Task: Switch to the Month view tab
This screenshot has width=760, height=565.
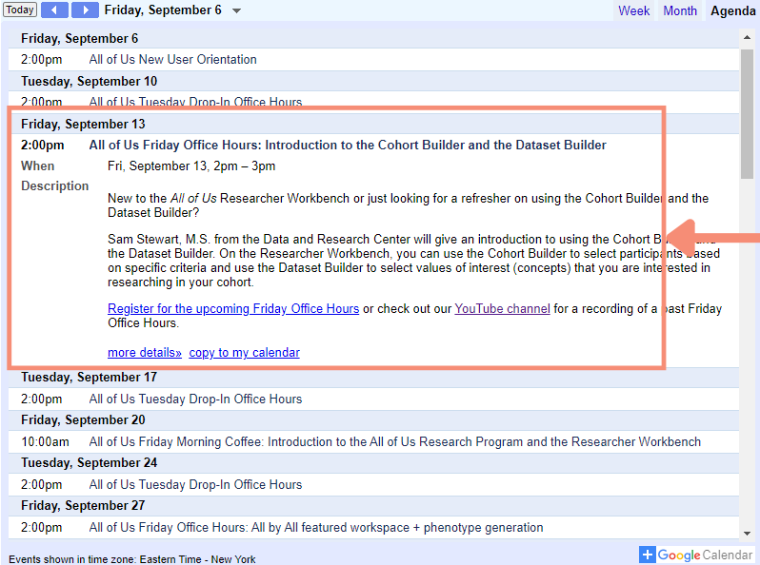Action: click(x=680, y=10)
